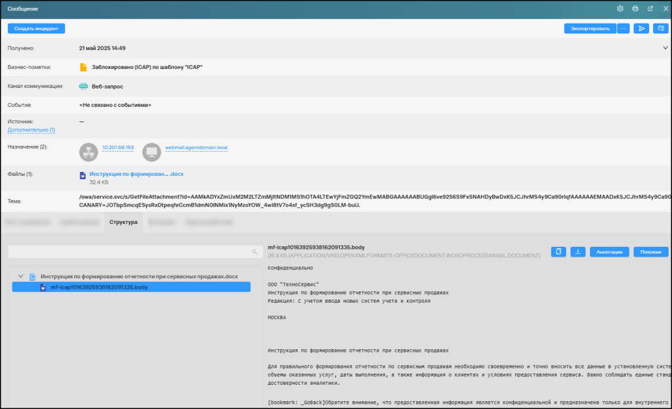
Task: Click the send arrow icon button
Action: coord(642,28)
